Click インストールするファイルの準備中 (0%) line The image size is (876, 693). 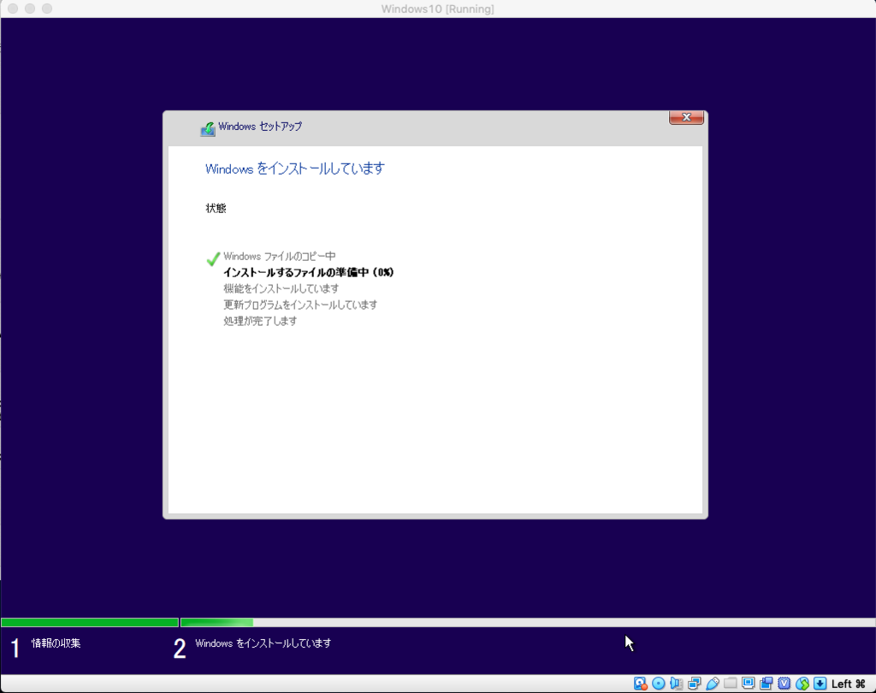[308, 272]
